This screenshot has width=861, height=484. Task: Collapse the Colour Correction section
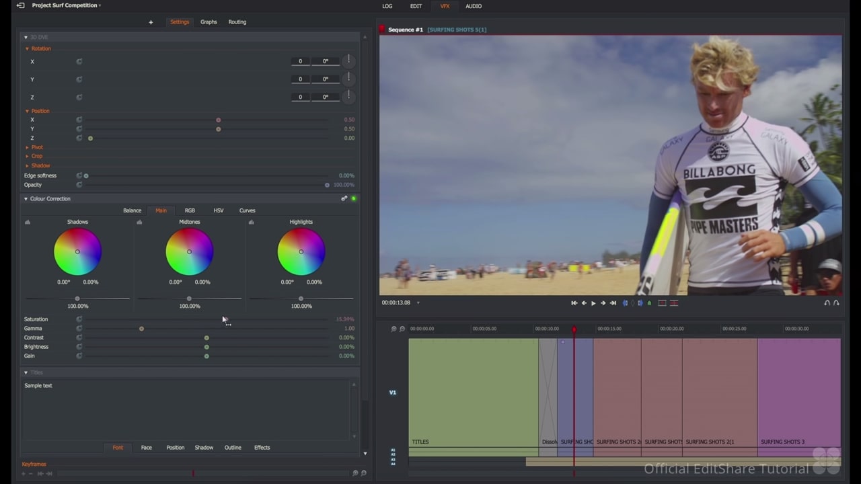[26, 199]
